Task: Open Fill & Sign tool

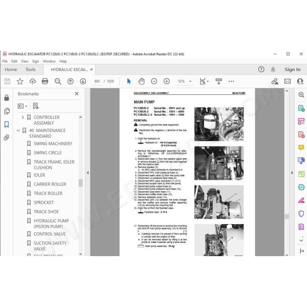Action: click(x=301, y=200)
